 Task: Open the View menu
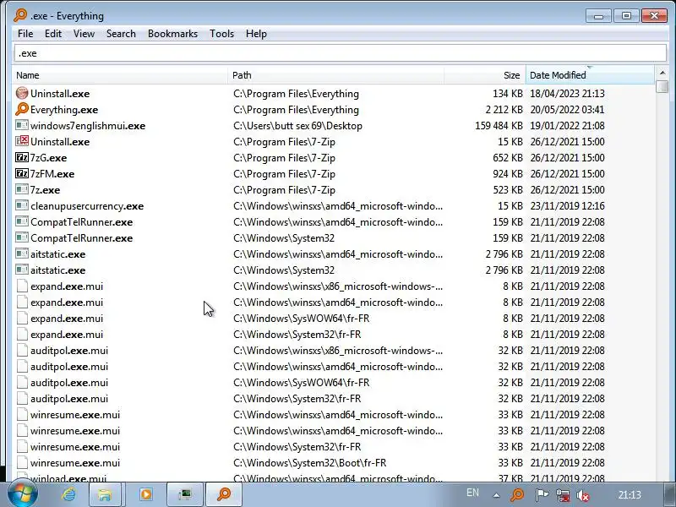click(x=84, y=34)
